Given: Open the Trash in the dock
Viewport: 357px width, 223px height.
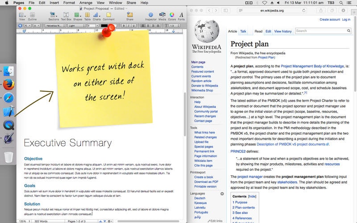Looking at the screenshot, I should coord(8,157).
